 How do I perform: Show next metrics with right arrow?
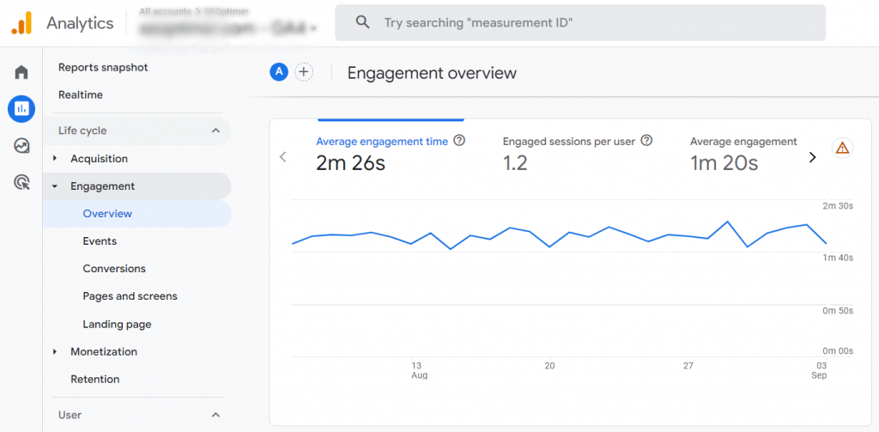pyautogui.click(x=812, y=157)
